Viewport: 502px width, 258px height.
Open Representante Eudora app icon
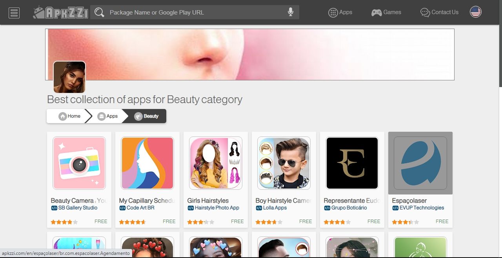352,163
